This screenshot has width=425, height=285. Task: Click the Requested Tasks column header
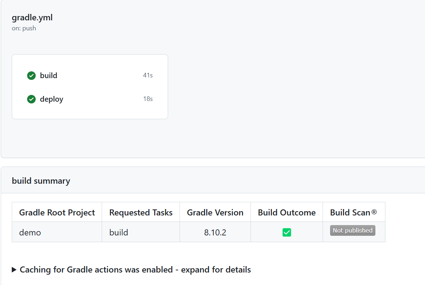pos(141,213)
